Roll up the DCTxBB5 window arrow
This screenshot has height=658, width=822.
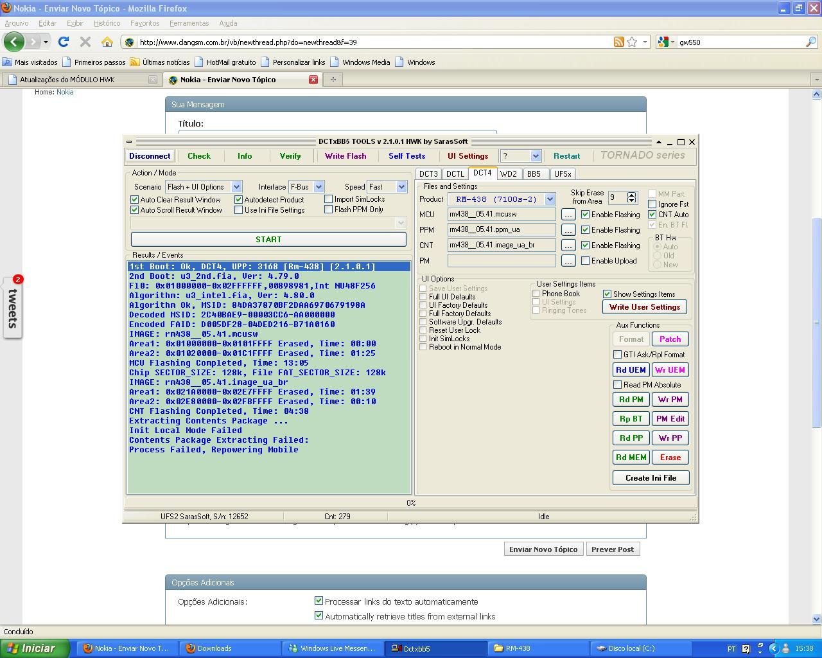[658, 142]
